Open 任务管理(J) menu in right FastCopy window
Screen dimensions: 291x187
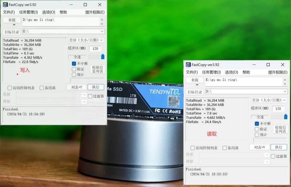tap(211, 72)
